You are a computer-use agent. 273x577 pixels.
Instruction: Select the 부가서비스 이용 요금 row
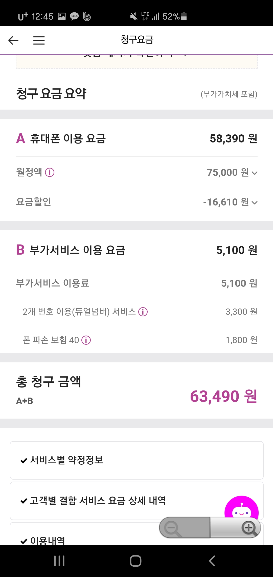pos(136,250)
